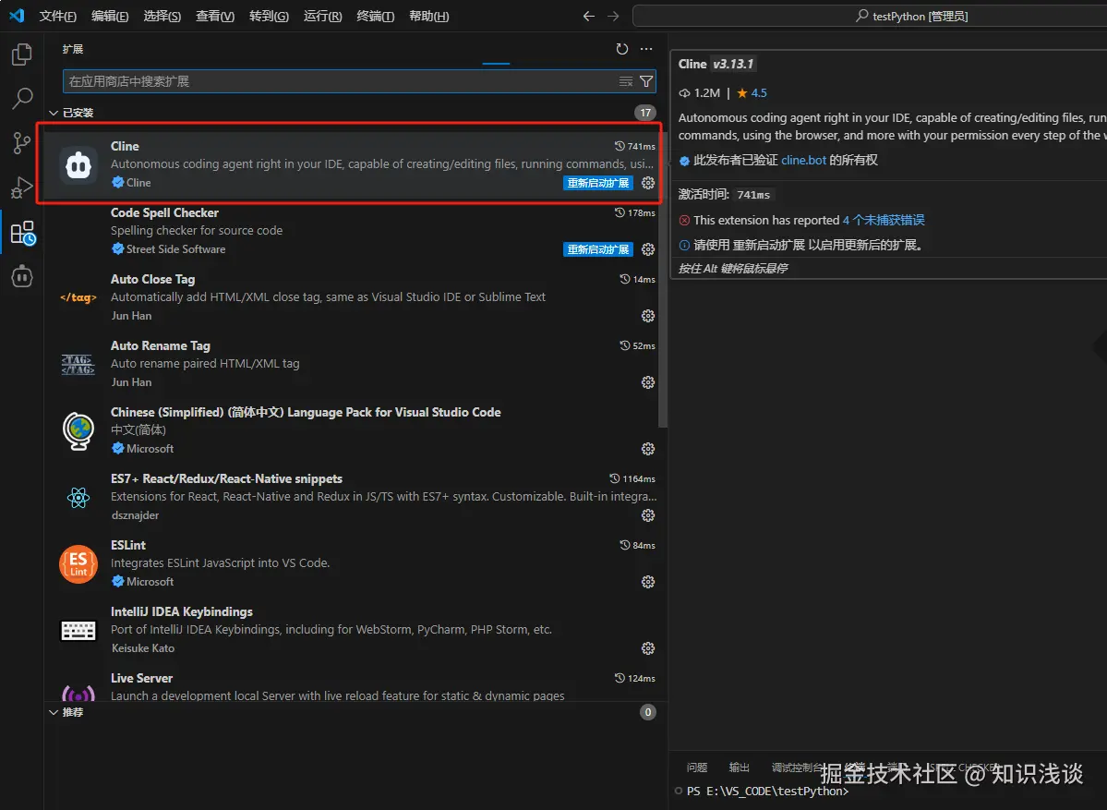Click the recommended count badge 0
This screenshot has height=810, width=1107.
pyautogui.click(x=648, y=712)
